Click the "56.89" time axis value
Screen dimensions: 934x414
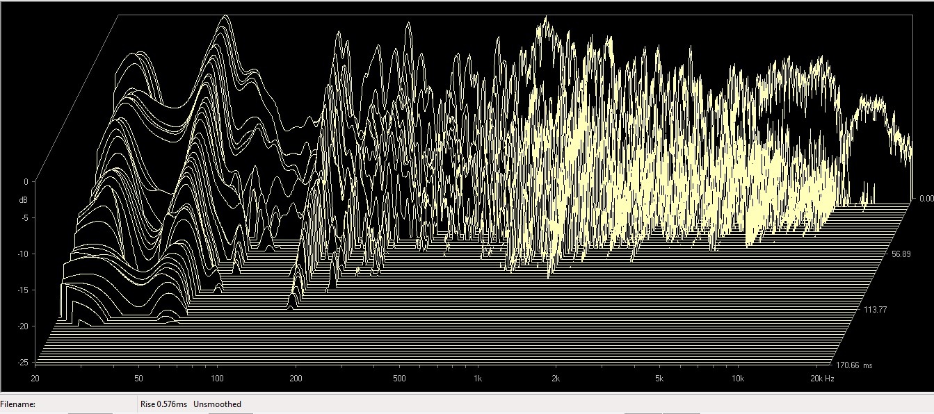(901, 254)
